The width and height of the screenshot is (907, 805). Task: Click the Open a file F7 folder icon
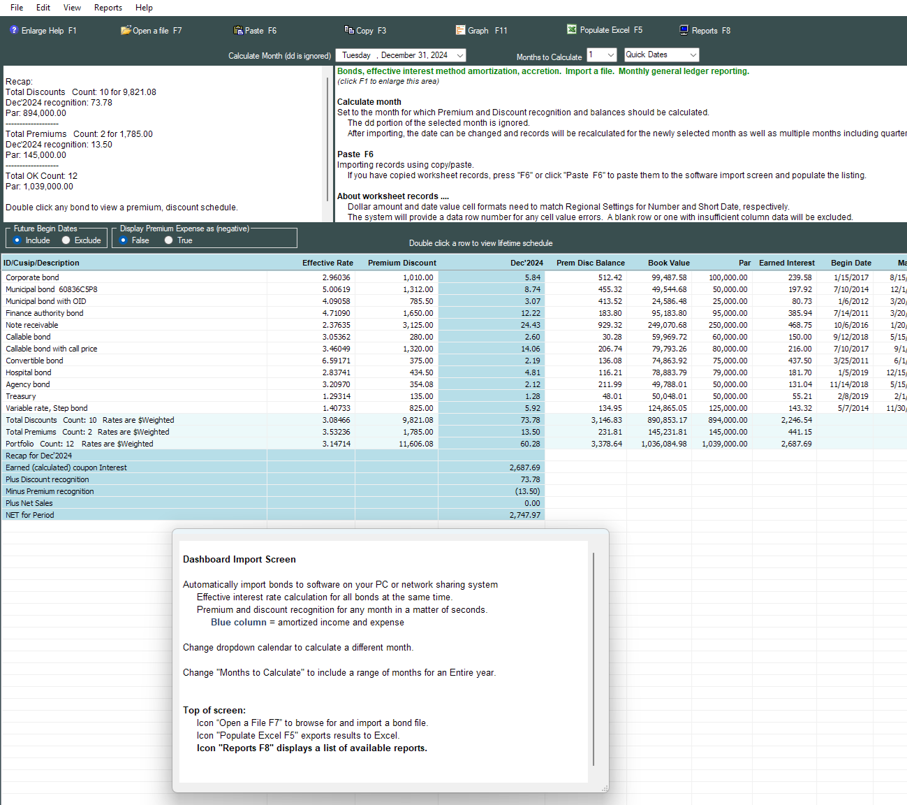click(x=126, y=30)
